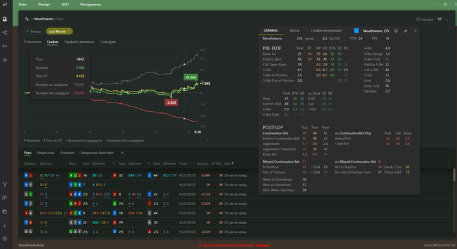This screenshot has height=249, width=457.
Task: Toggle the Выиграл legend line
Action: (32, 141)
